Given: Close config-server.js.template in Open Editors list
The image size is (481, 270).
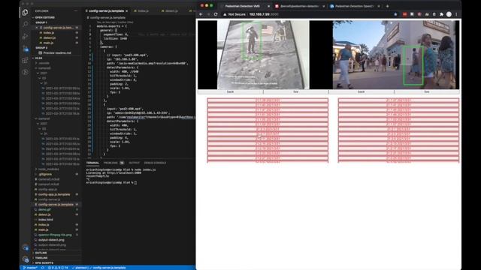Looking at the screenshot, I should click(37, 28).
